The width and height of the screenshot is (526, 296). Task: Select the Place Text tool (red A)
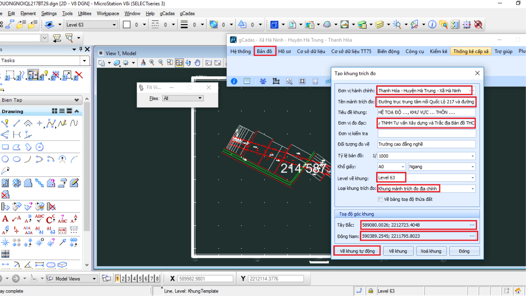[5, 218]
